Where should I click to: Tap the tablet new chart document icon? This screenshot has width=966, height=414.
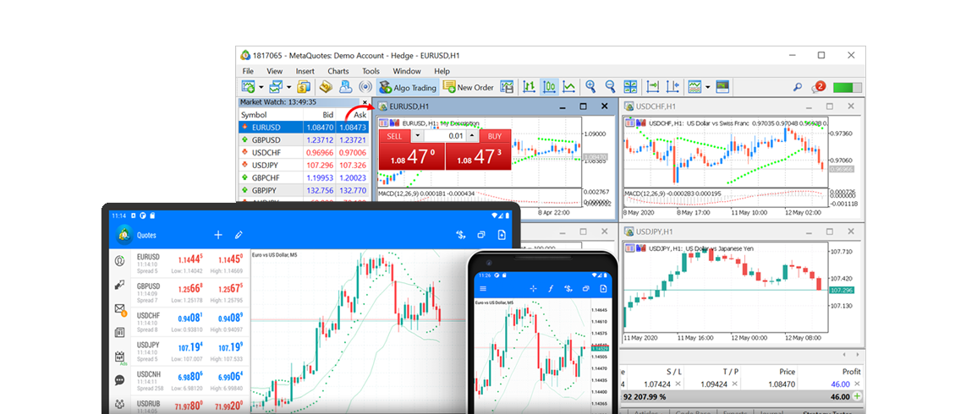point(502,234)
